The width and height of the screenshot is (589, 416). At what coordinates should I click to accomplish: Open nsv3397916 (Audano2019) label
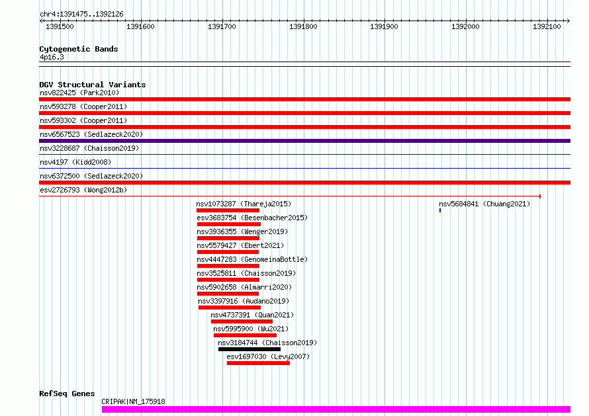(x=244, y=301)
